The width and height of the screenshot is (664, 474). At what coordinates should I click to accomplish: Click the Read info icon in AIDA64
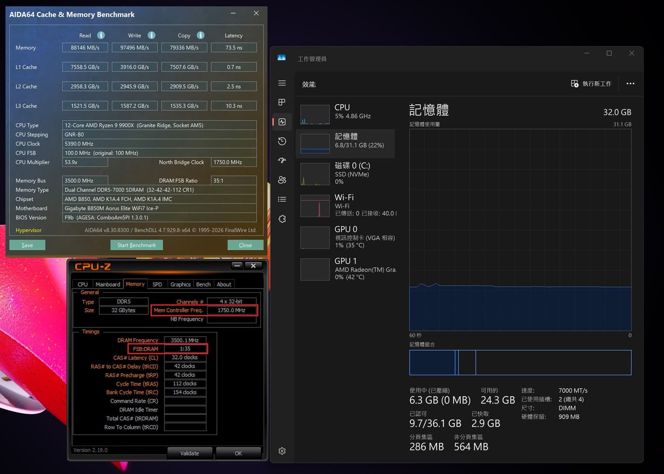pyautogui.click(x=101, y=35)
